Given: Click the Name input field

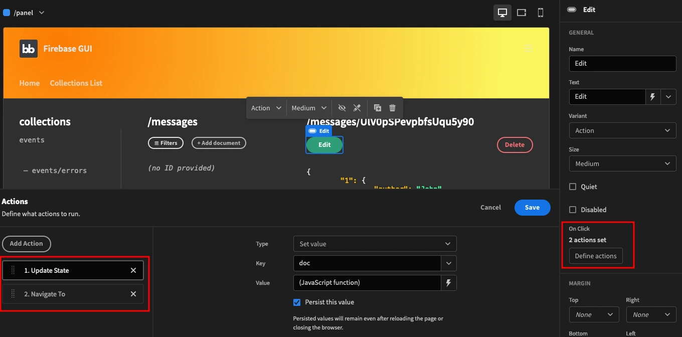Looking at the screenshot, I should pos(622,63).
